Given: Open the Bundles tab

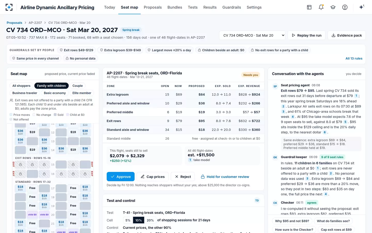Looking at the screenshot, I should click(x=175, y=7).
